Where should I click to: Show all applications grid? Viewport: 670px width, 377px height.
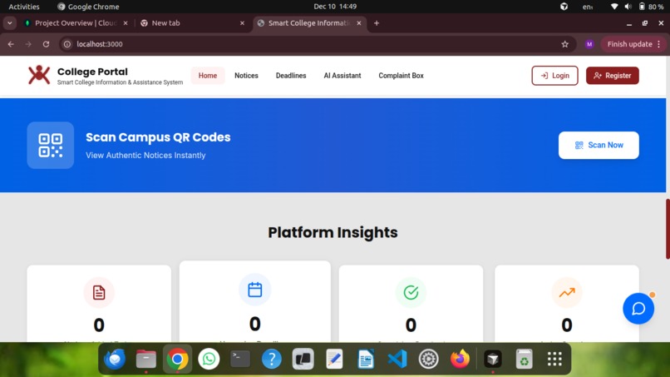[x=554, y=359]
